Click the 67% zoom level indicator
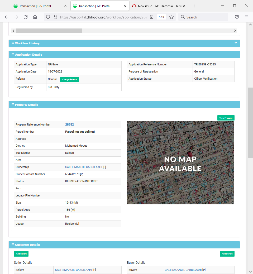253x274 pixels. [x=161, y=17]
